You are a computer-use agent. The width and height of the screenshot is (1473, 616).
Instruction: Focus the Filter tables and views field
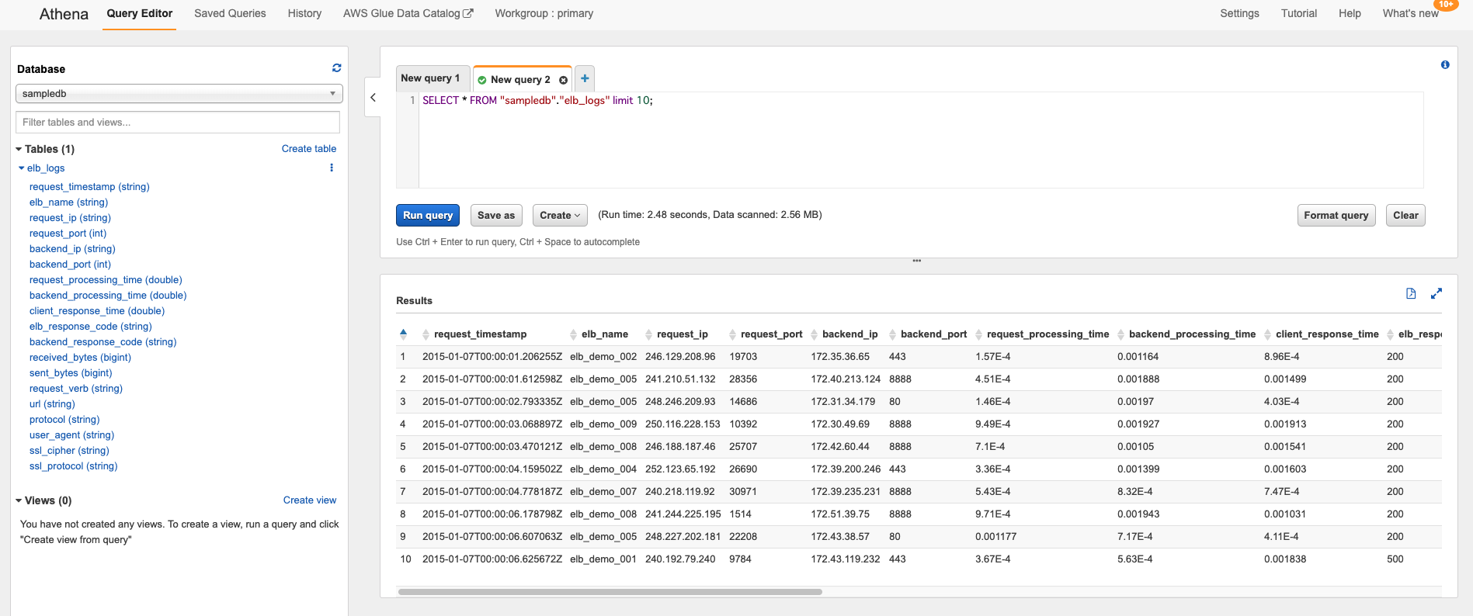[x=178, y=123]
